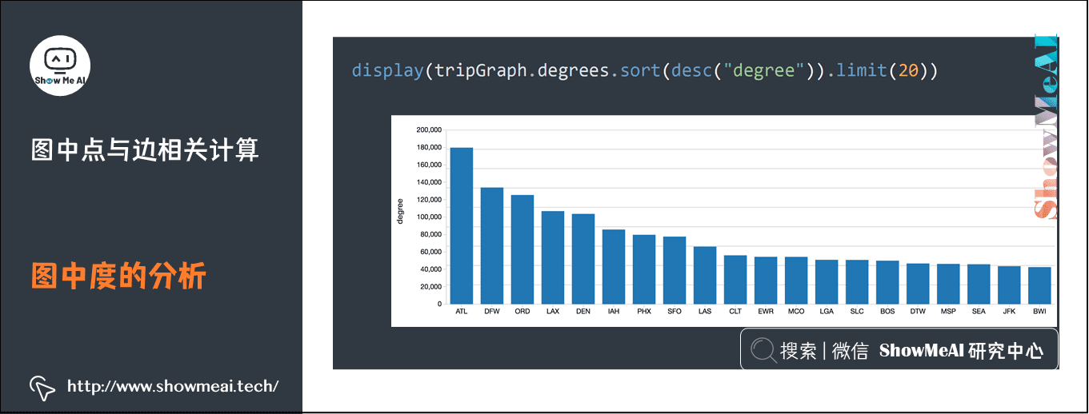
Task: Click the LAS bar in chart
Action: coord(705,275)
